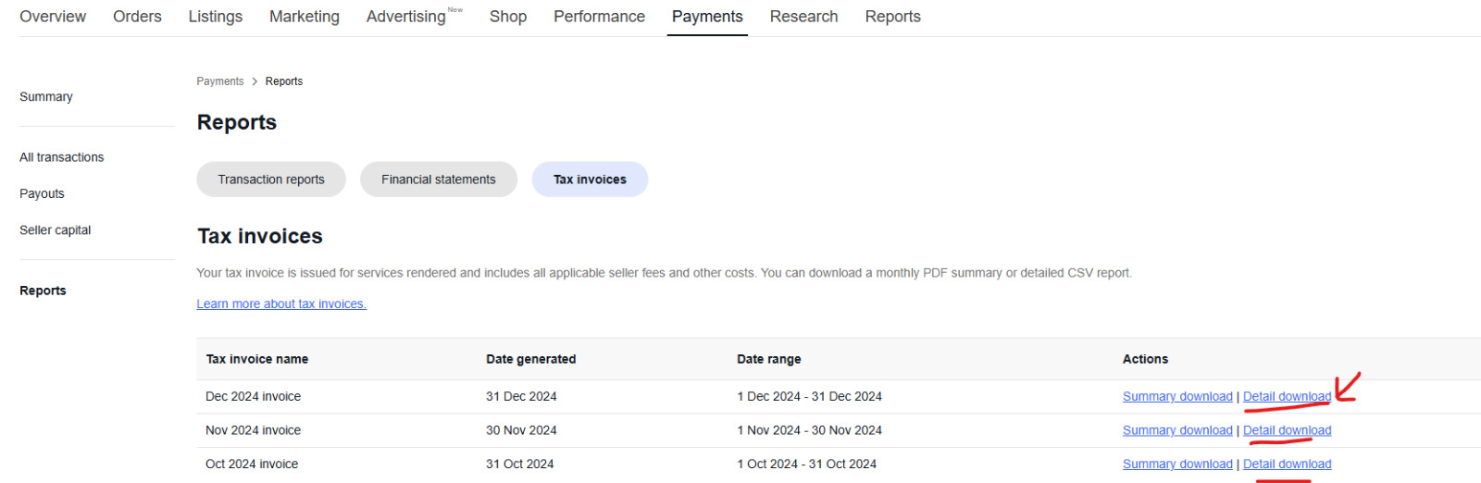Open Learn more about tax invoices link
1481x483 pixels.
pyautogui.click(x=281, y=303)
